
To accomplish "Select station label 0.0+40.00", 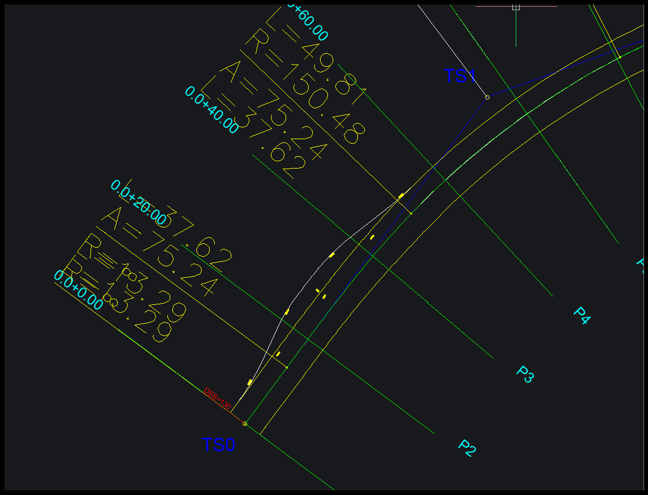I will pos(211,110).
